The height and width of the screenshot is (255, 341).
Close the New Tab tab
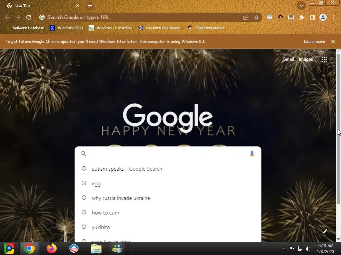tap(77, 6)
